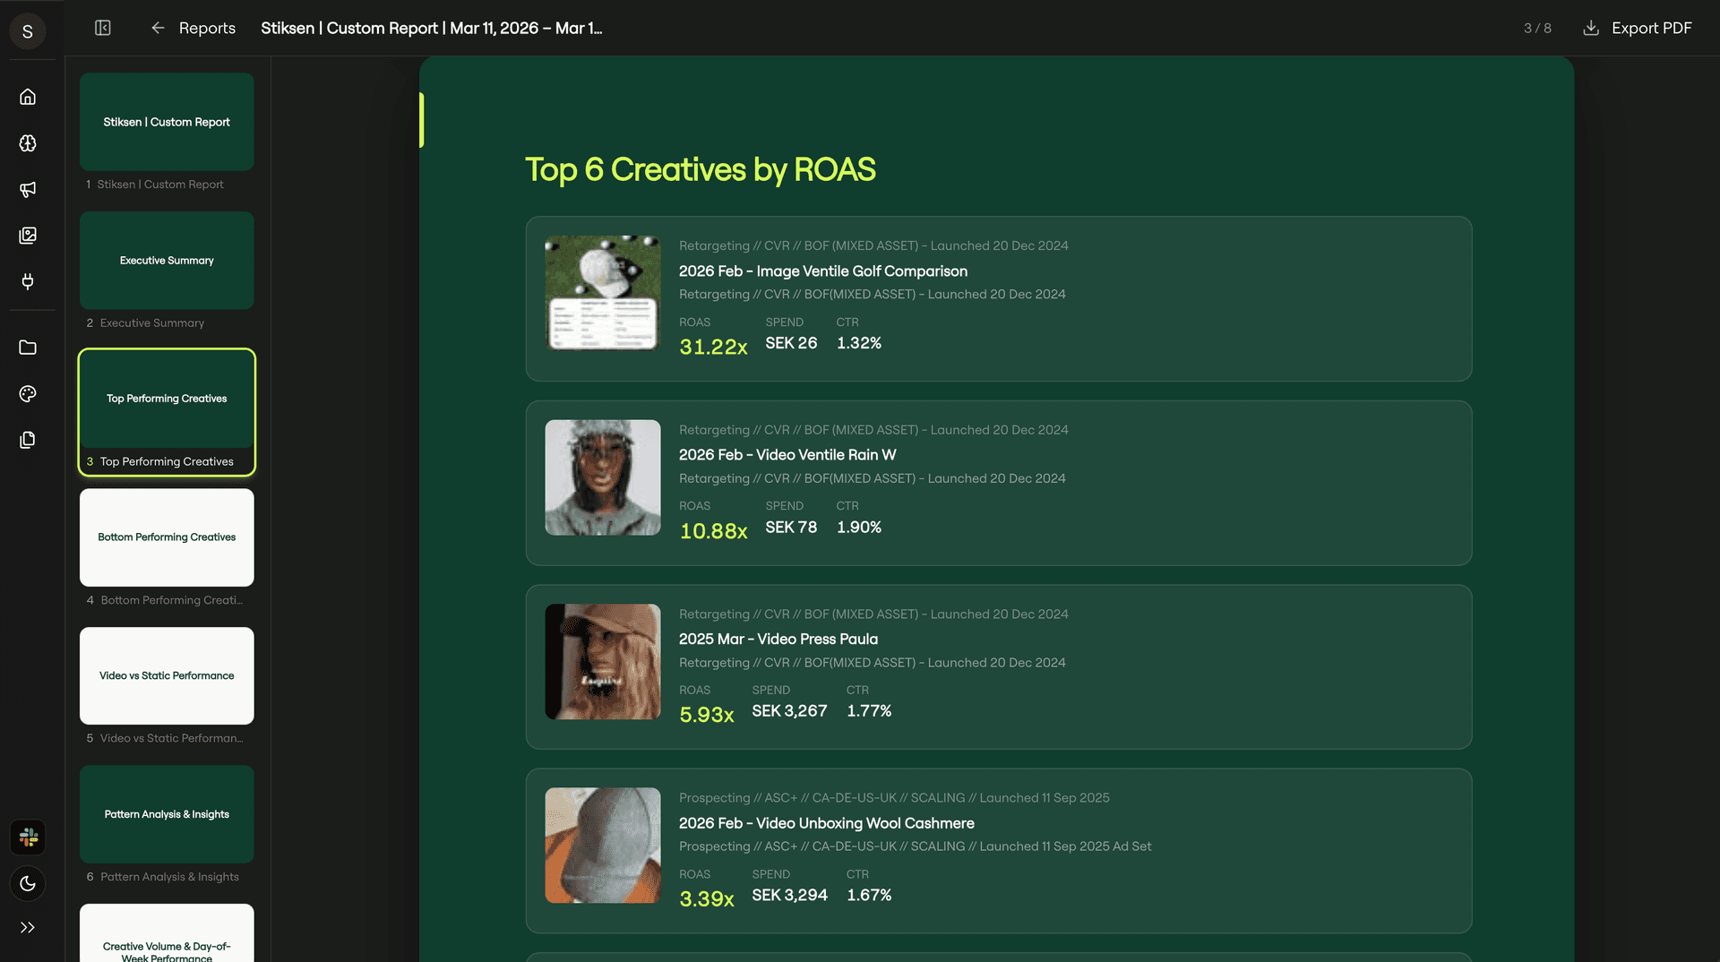Click the S workspace avatar
This screenshot has height=962, width=1720.
[x=28, y=31]
